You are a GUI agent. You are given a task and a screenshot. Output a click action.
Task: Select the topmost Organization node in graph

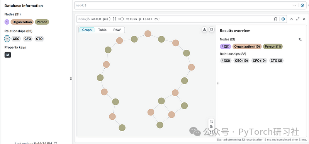tap(148, 33)
